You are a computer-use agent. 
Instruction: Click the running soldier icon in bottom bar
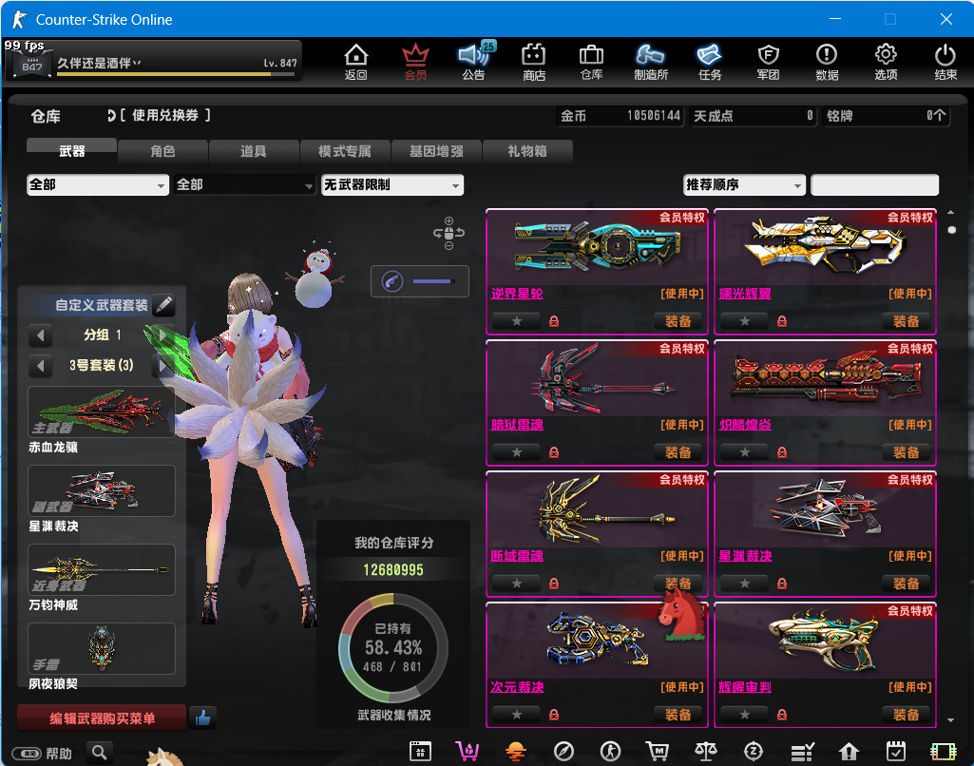[x=611, y=751]
